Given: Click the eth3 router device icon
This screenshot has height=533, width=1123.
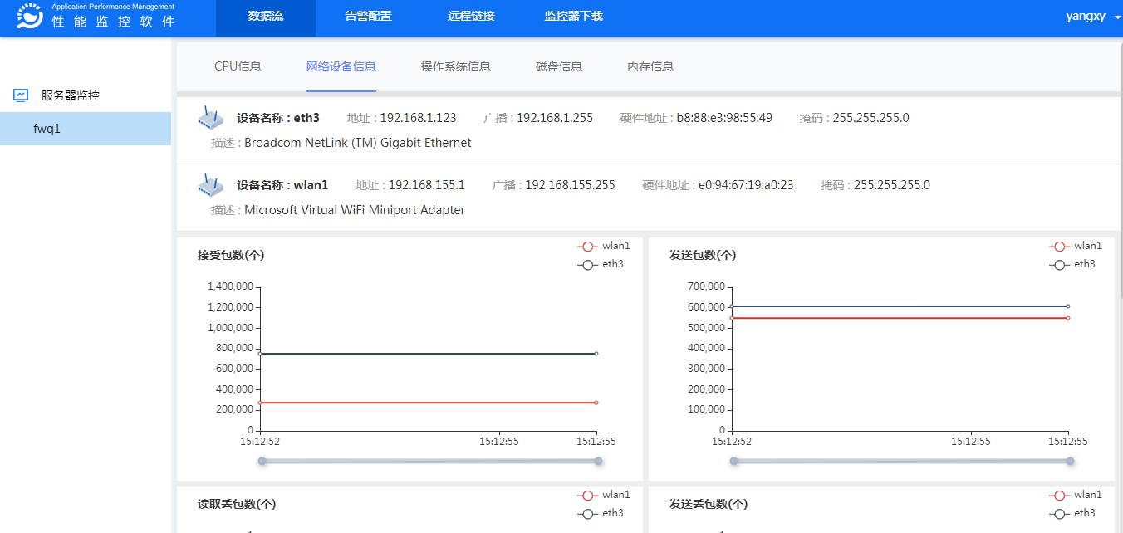Looking at the screenshot, I should [x=211, y=119].
